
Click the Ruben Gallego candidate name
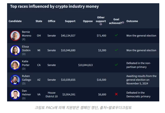tap(27, 78)
